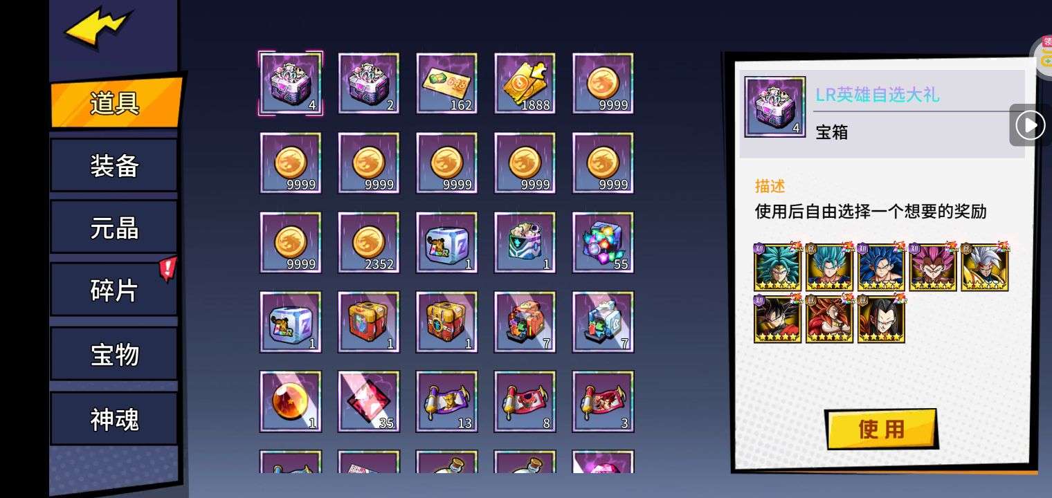Click the yellow 使用 use button
This screenshot has height=498, width=1052.
(x=882, y=429)
